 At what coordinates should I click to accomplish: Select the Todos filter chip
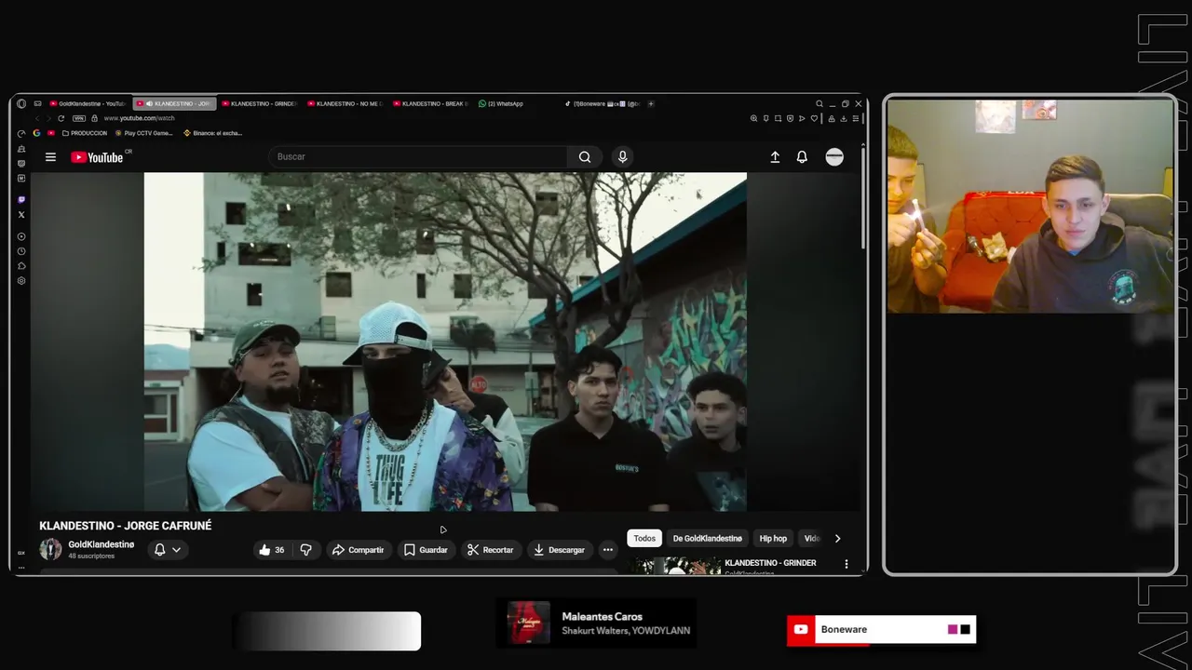click(644, 539)
